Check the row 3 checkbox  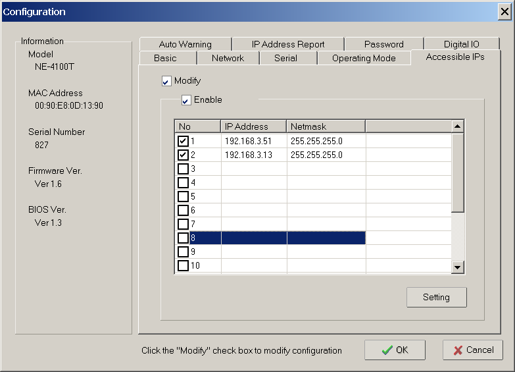coord(183,169)
